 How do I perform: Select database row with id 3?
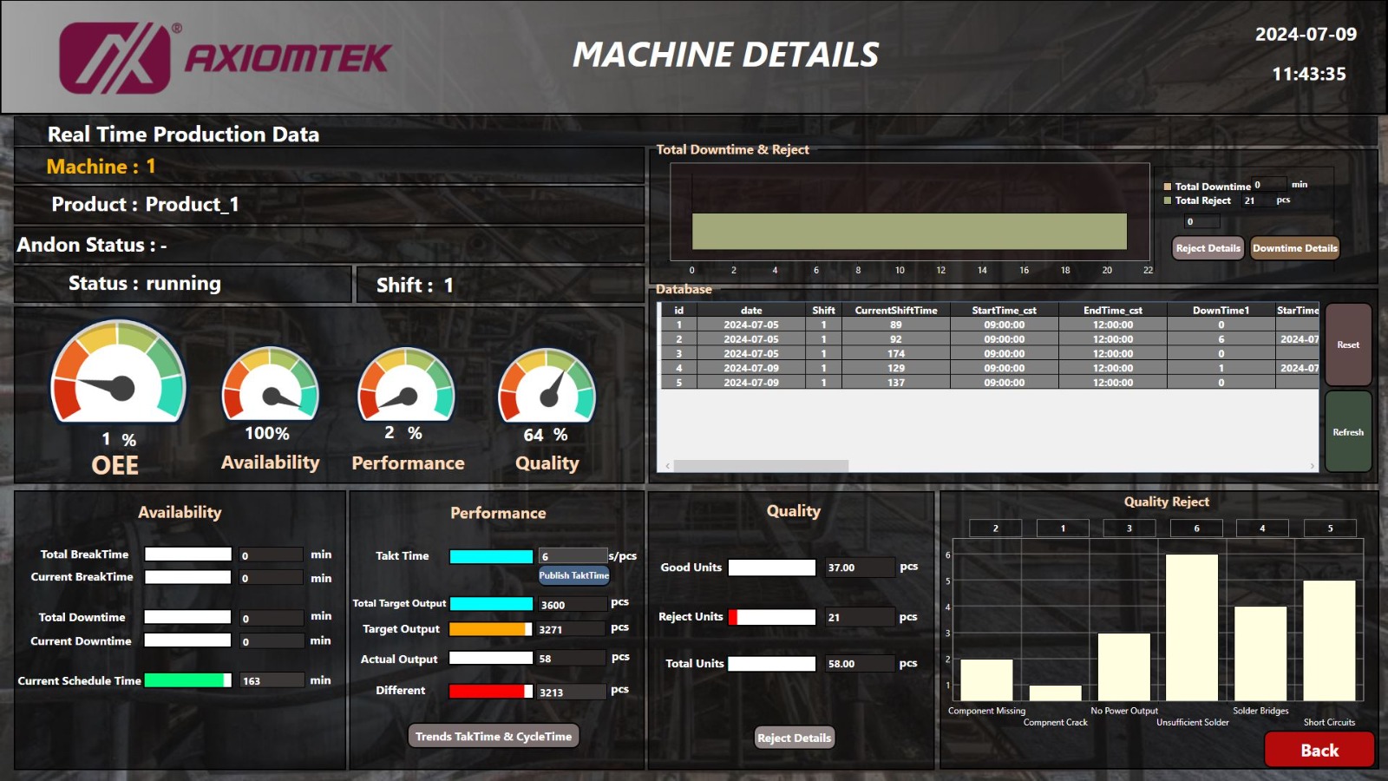coord(990,353)
